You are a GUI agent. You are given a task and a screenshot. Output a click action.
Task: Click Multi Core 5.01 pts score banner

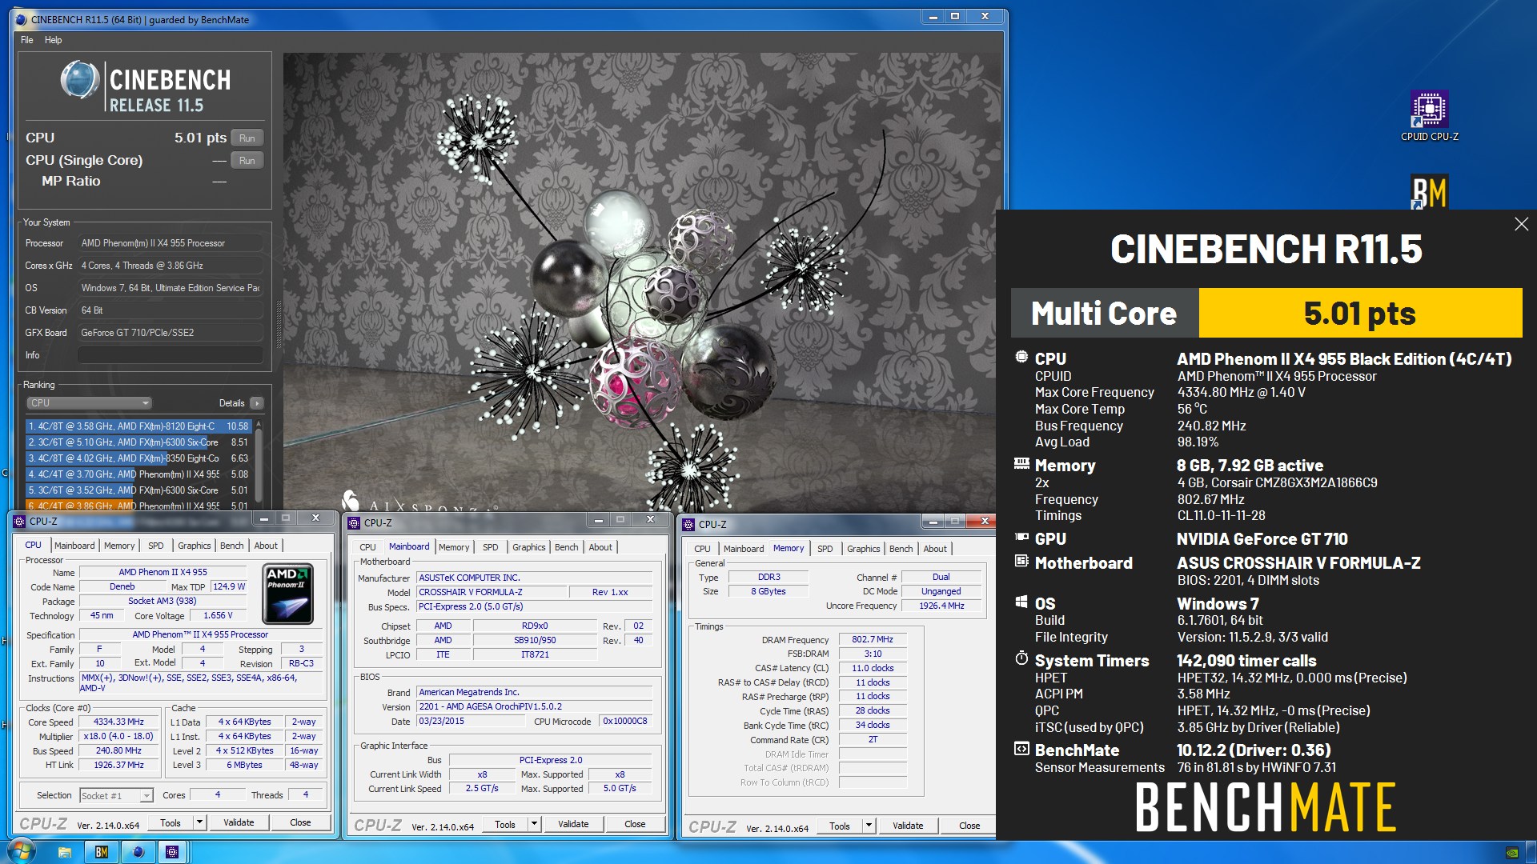[x=1266, y=313]
